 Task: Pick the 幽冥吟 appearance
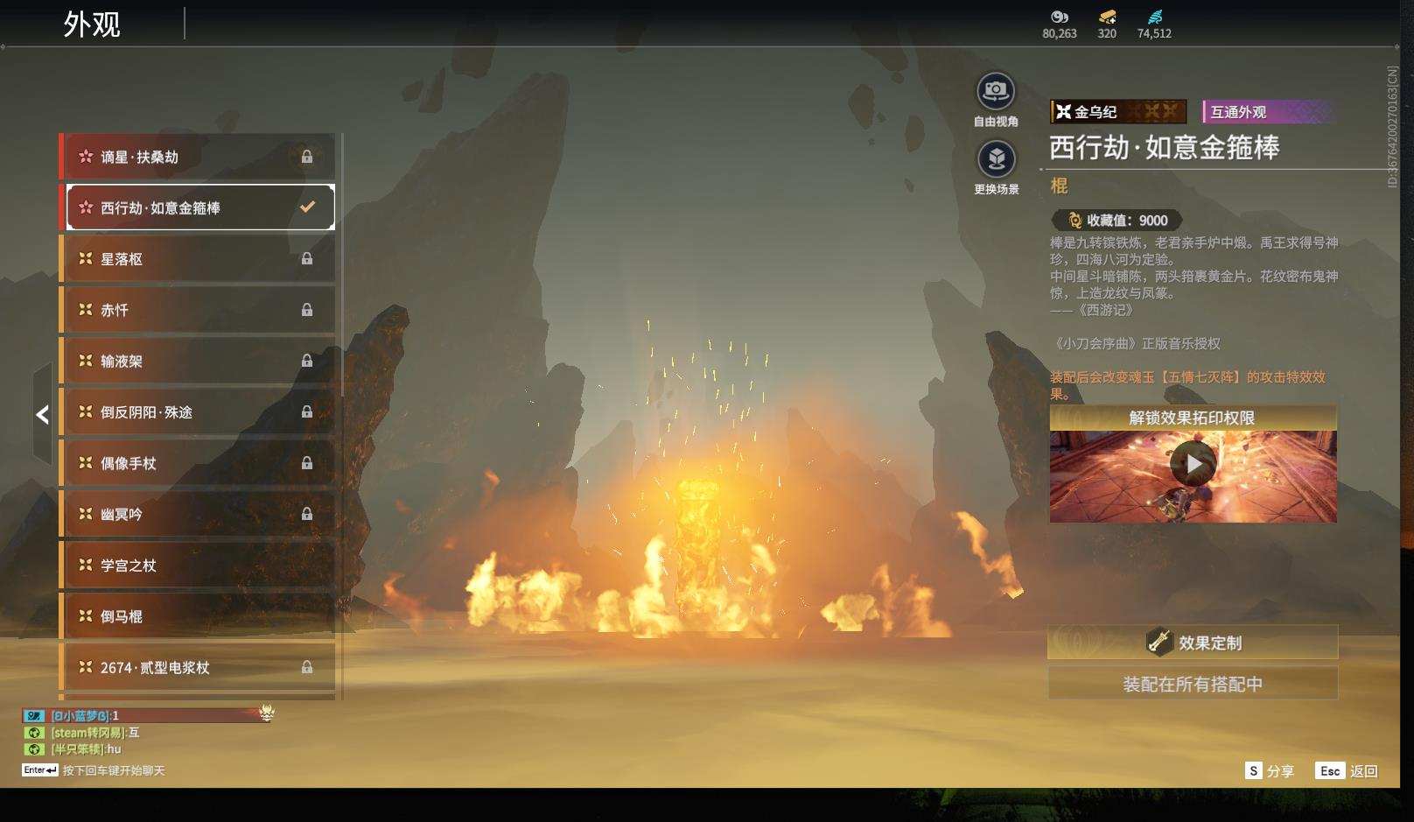[x=198, y=514]
